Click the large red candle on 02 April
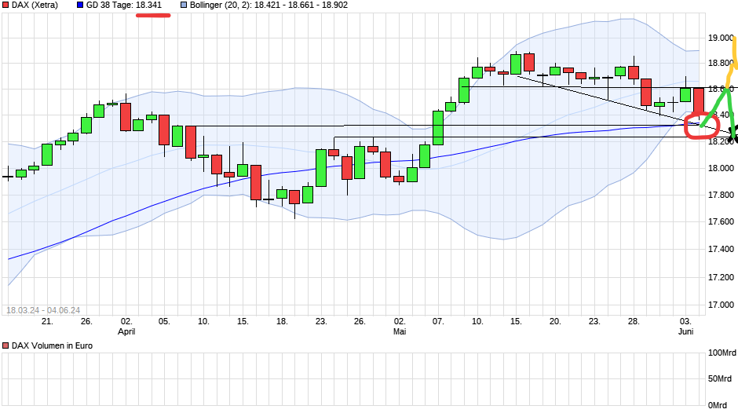738x413 pixels. coord(126,117)
